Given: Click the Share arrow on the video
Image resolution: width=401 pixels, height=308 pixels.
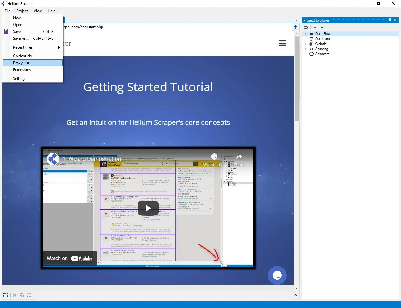Looking at the screenshot, I should (239, 157).
